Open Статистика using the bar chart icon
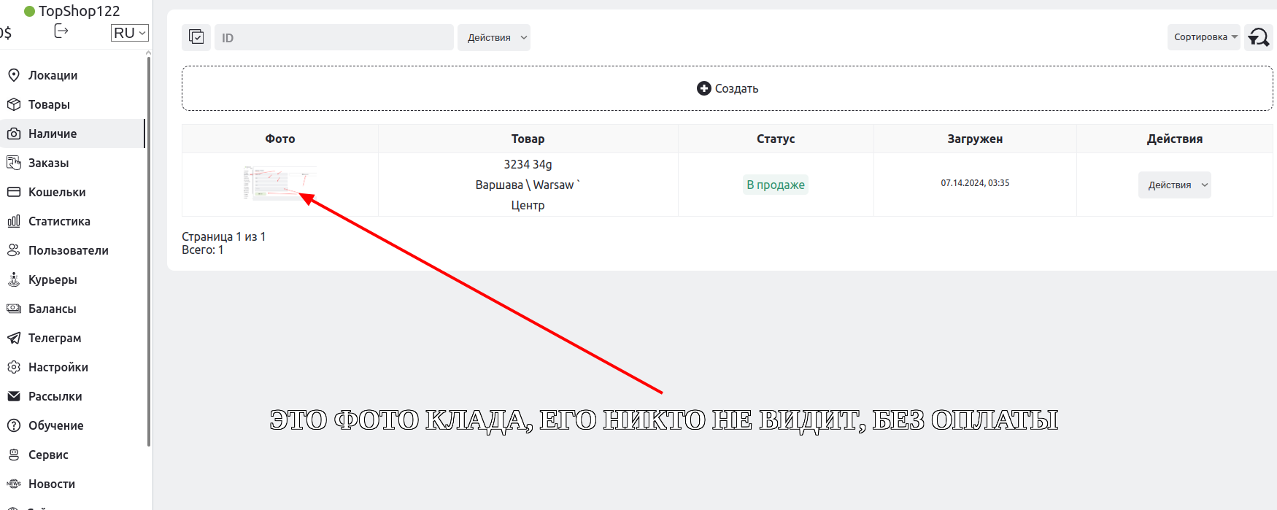Viewport: 1277px width, 510px height. 13,221
